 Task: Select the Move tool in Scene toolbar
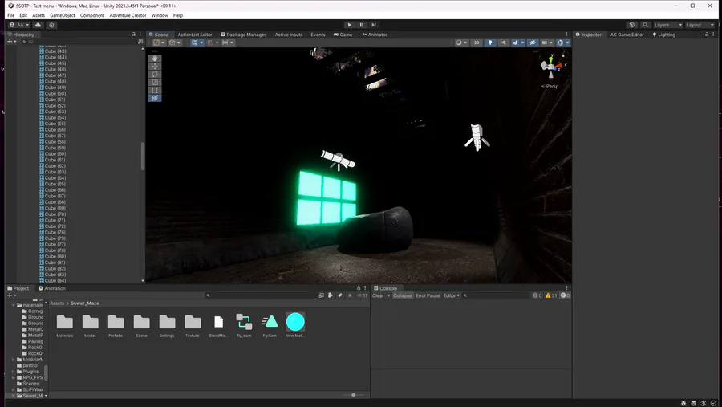(156, 67)
